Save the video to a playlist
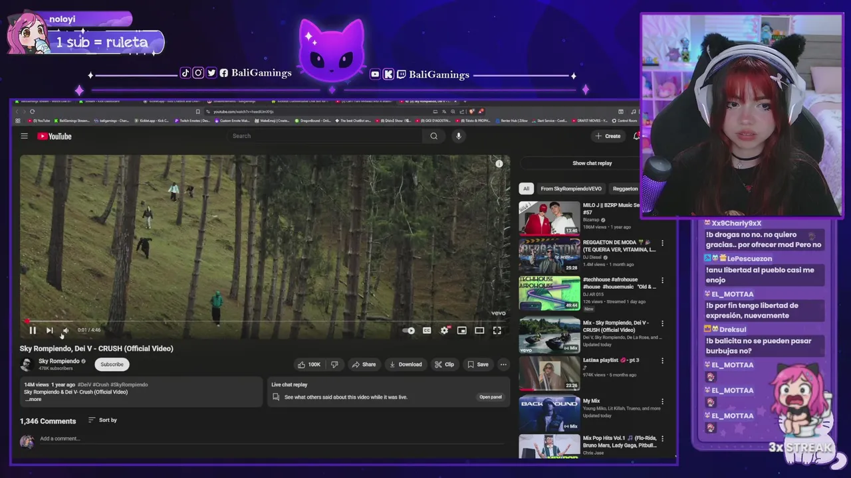Image resolution: width=851 pixels, height=478 pixels. click(x=478, y=364)
